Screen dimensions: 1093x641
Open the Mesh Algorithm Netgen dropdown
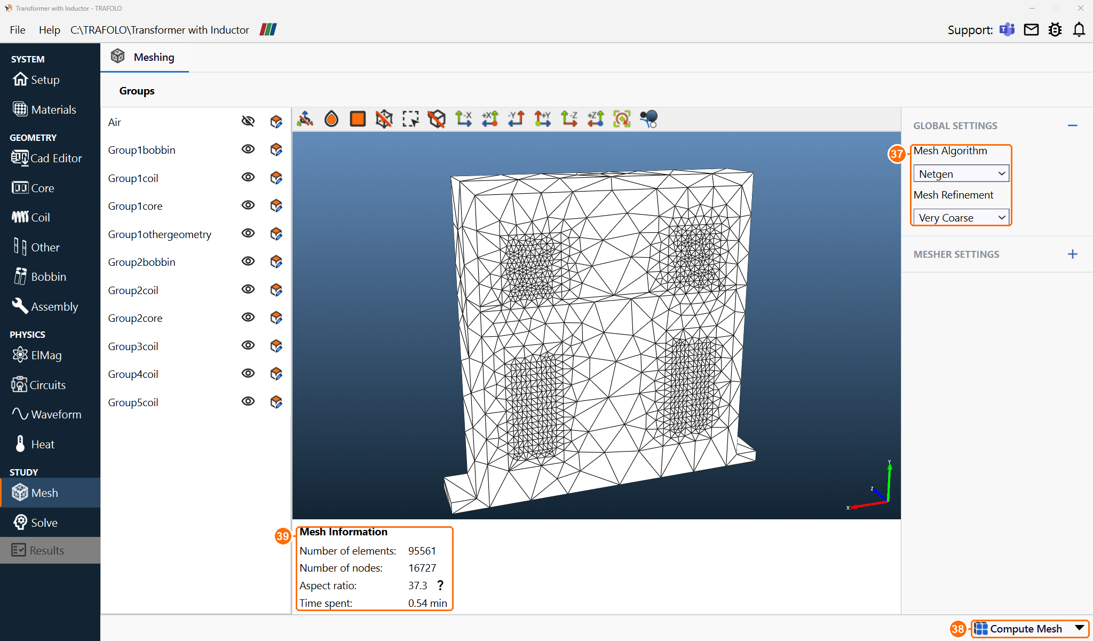tap(961, 174)
